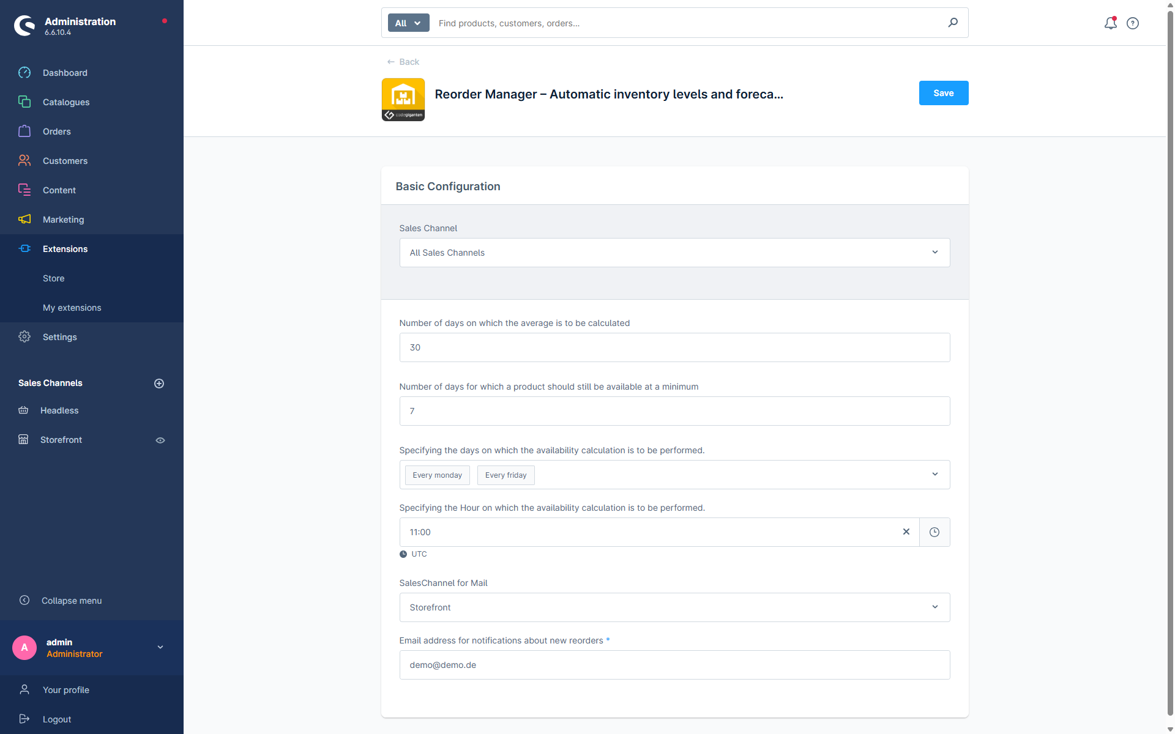This screenshot has height=734, width=1175.
Task: Click the Basic Configuration heading
Action: 448,187
